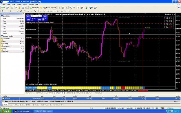Select the Trendline drawing tool
Image resolution: width=181 pixels, height=113 pixels.
click(x=18, y=11)
